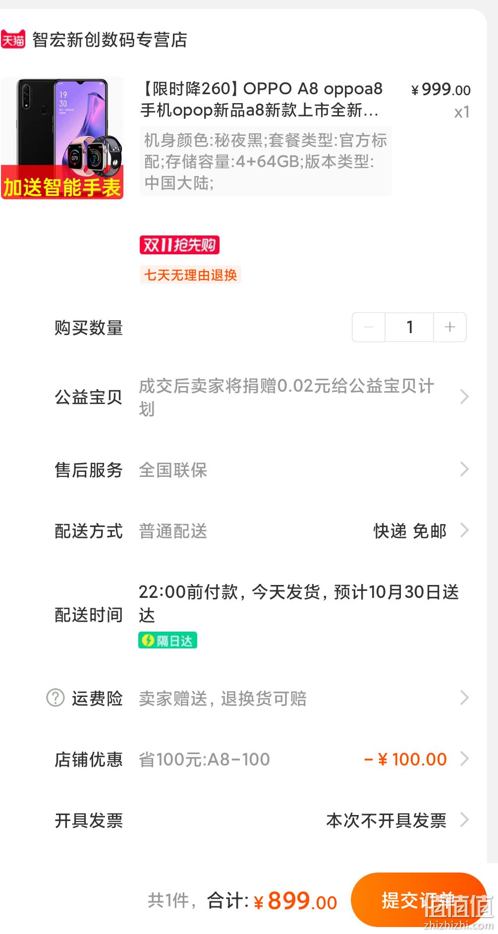Tap the product specification description box

click(x=266, y=161)
